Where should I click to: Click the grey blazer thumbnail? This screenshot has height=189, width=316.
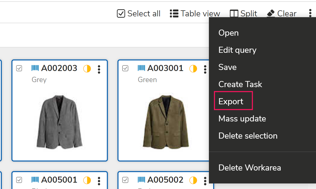pos(59,122)
